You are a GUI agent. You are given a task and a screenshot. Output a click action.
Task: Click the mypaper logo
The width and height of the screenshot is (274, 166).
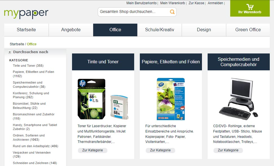pos(26,13)
